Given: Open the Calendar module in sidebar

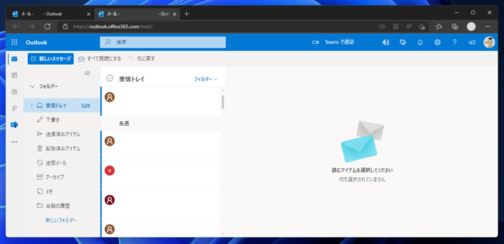Looking at the screenshot, I should pos(14,75).
